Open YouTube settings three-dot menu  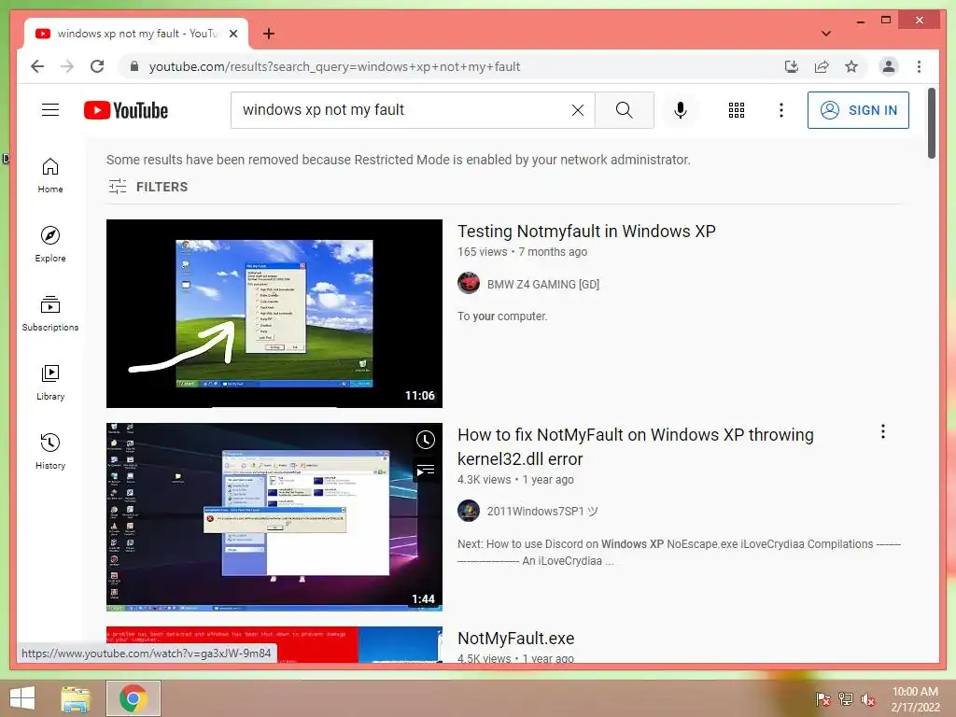click(x=781, y=110)
